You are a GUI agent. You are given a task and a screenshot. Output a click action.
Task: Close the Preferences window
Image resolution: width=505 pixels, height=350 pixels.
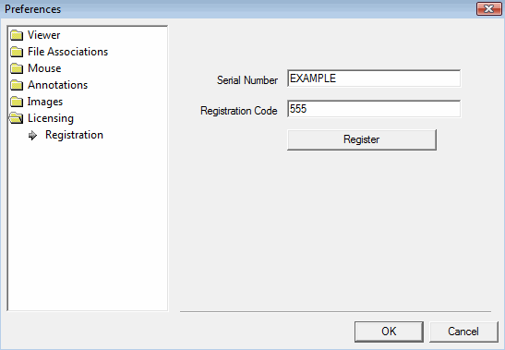point(489,8)
